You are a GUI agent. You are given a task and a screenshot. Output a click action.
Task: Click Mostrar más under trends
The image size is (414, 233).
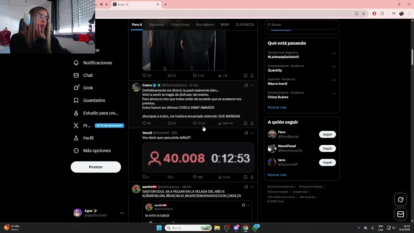coord(277,107)
